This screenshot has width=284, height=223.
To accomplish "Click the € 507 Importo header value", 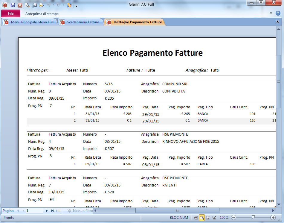I will (109, 149).
